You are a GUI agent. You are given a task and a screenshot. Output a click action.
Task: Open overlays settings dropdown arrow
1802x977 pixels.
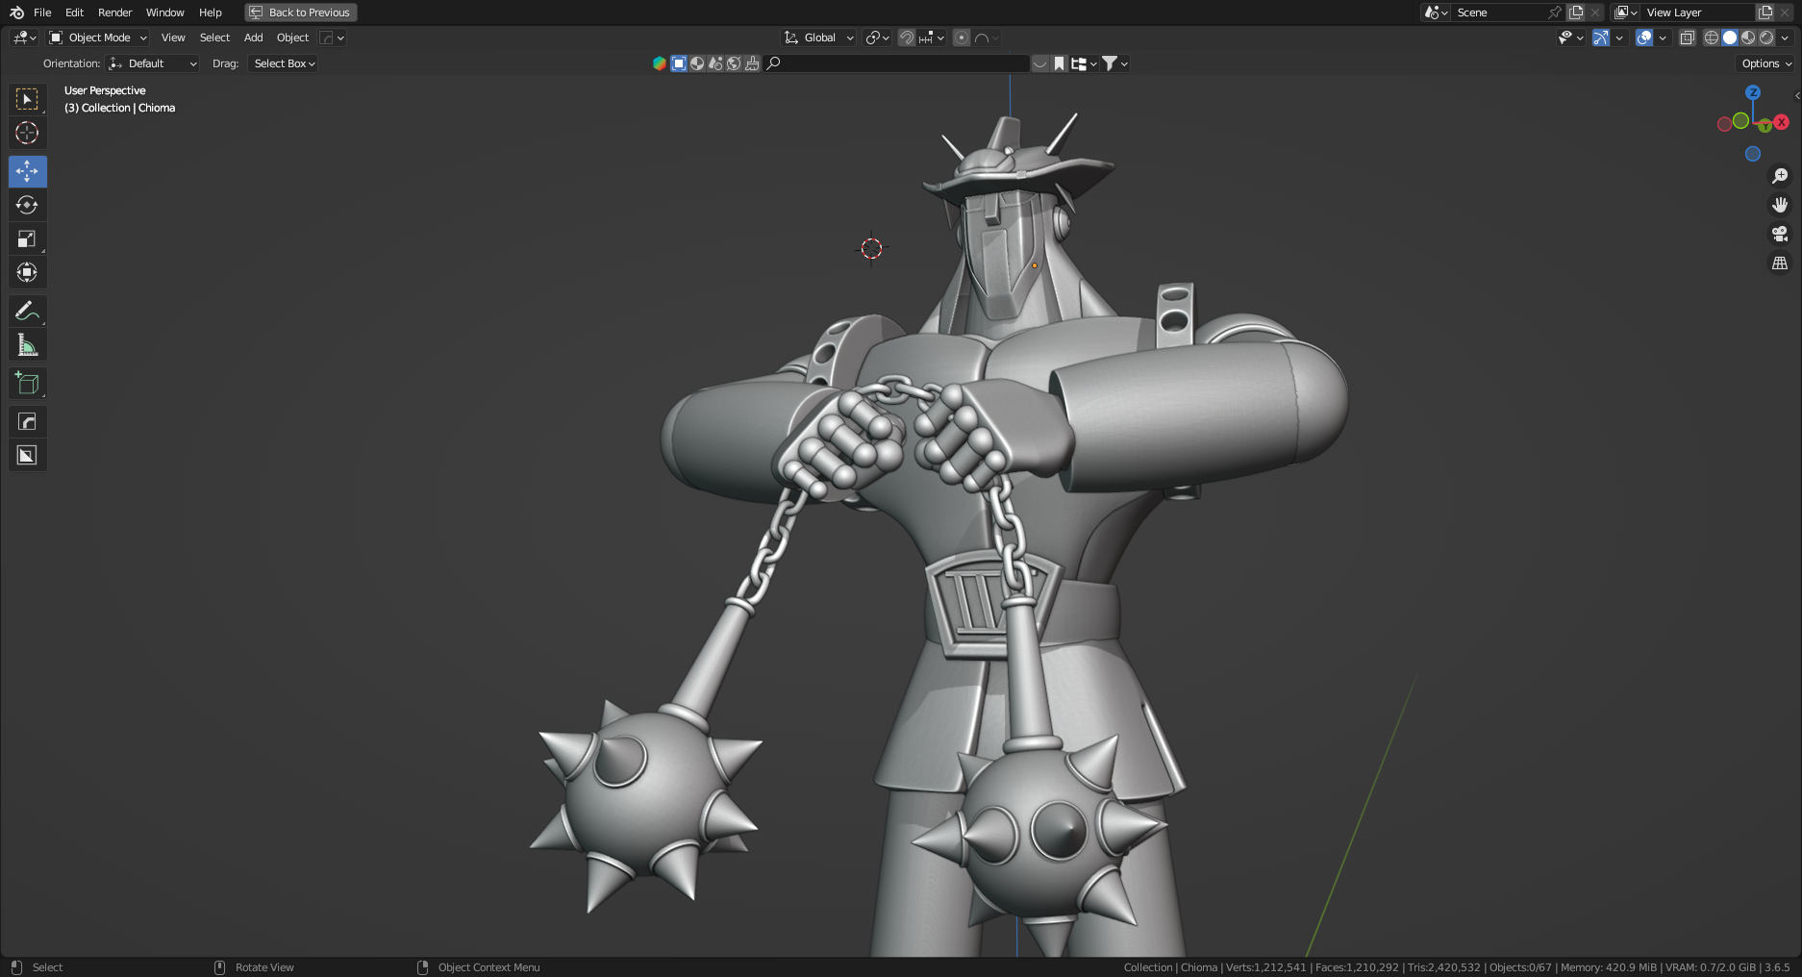coord(1663,38)
